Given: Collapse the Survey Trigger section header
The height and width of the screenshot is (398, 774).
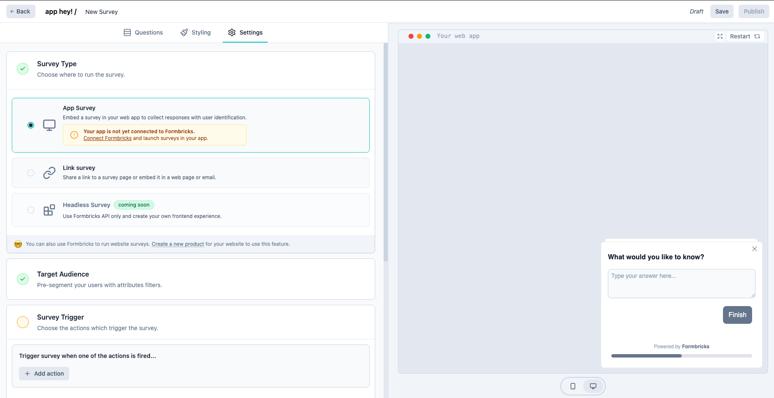Looking at the screenshot, I should (x=191, y=322).
